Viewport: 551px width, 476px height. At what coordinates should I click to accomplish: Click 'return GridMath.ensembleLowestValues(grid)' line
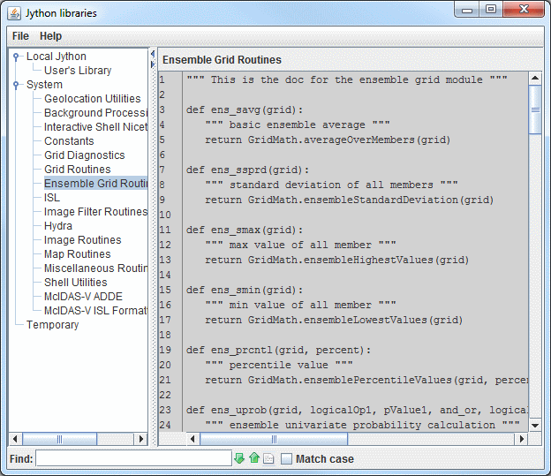coord(334,320)
